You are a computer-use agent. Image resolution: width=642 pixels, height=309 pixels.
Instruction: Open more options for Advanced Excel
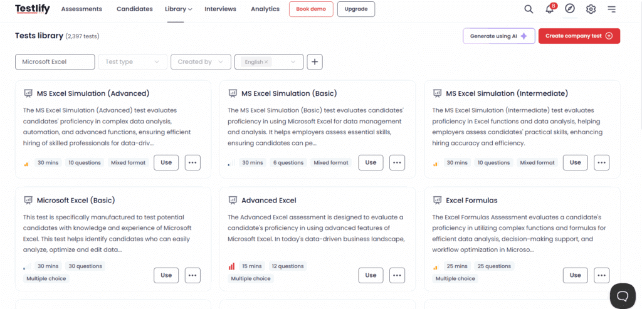pyautogui.click(x=397, y=275)
